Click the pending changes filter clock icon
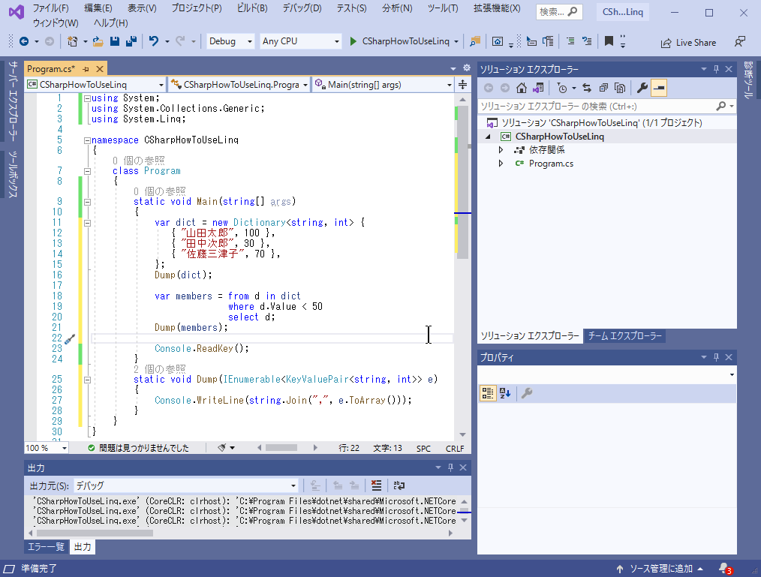The image size is (761, 577). (x=562, y=88)
